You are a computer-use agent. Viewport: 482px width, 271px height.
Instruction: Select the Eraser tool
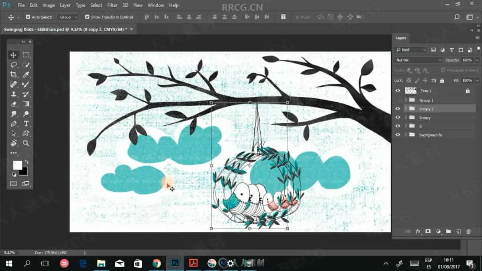[14, 104]
